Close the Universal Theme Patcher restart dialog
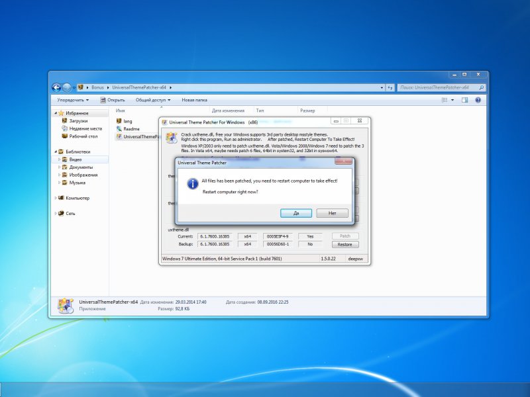530x397 pixels. pyautogui.click(x=343, y=161)
